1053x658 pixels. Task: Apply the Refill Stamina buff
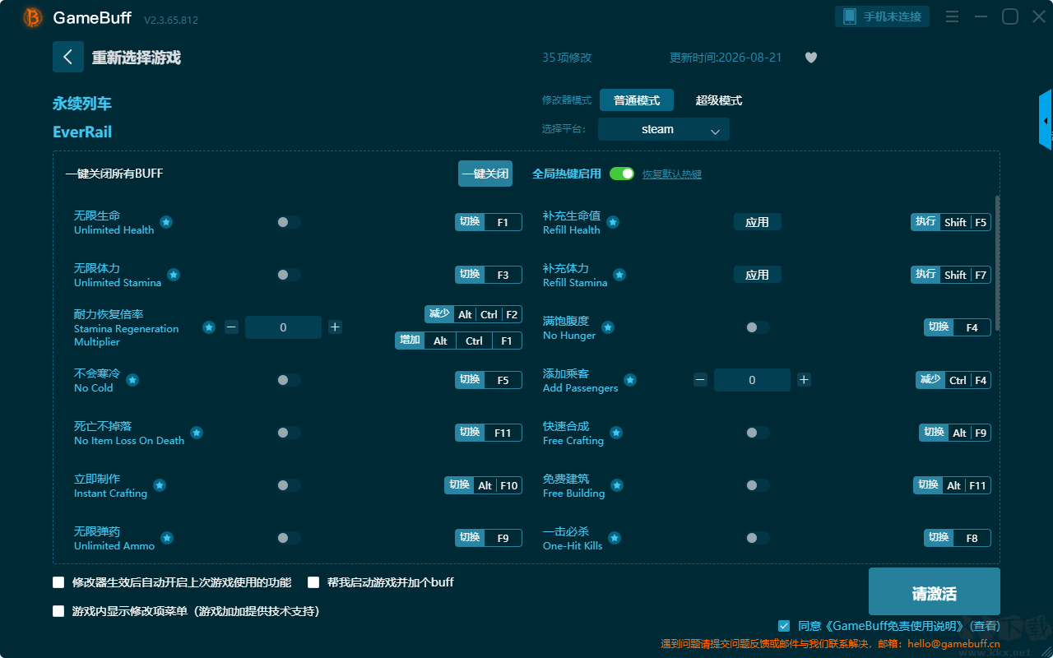click(758, 275)
